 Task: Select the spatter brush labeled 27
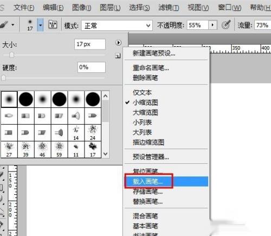point(9,150)
